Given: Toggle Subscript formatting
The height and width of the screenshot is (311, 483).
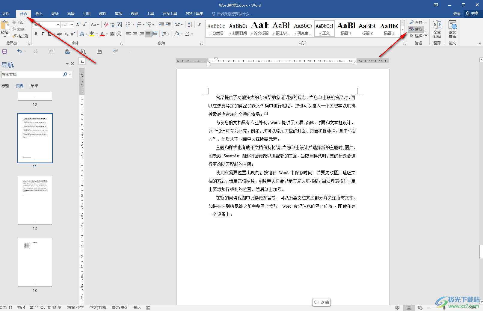Looking at the screenshot, I should [66, 34].
